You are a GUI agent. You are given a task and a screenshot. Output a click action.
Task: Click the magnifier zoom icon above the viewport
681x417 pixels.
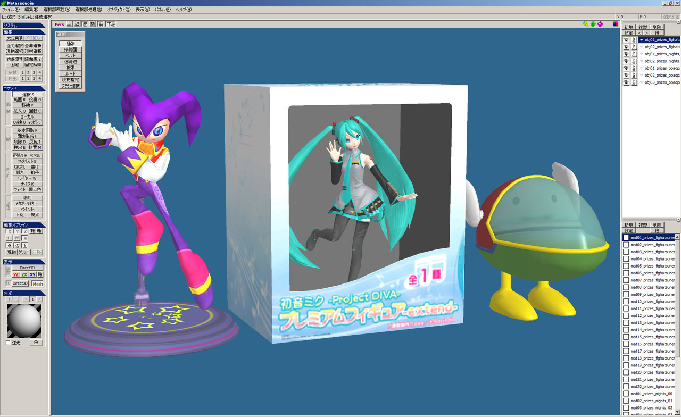(586, 24)
